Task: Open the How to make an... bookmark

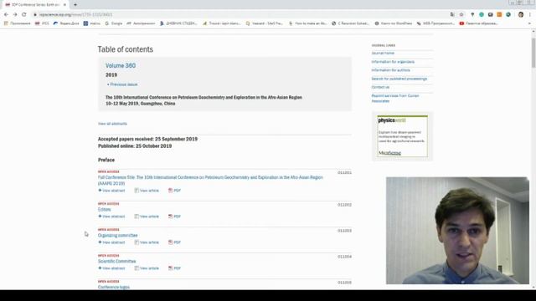Action: pyautogui.click(x=307, y=23)
